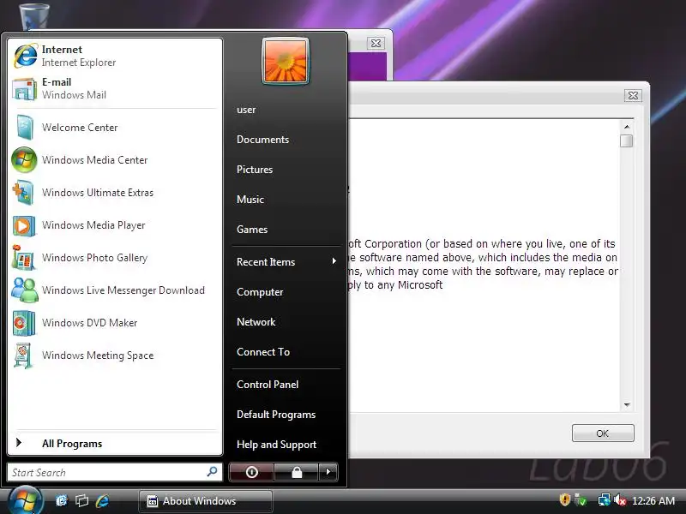Screen dimensions: 686x514
Task: Open Network from Start menu
Action: pos(256,322)
